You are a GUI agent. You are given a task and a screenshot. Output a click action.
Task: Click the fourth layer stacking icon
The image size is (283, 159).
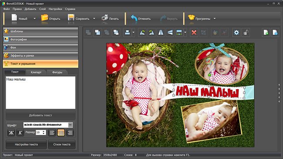point(116,32)
